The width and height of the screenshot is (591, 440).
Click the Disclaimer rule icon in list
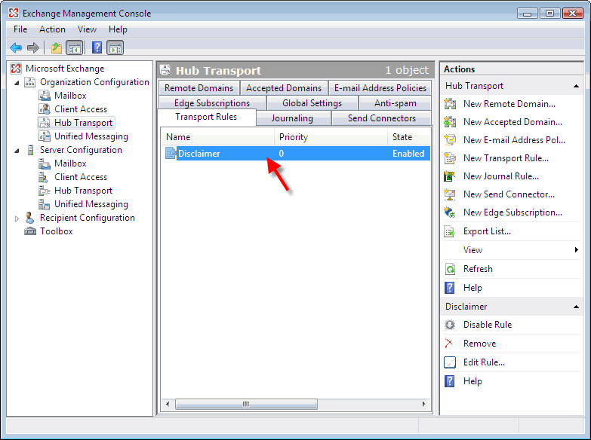click(x=171, y=153)
